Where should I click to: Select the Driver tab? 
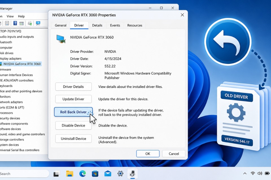tap(79, 25)
